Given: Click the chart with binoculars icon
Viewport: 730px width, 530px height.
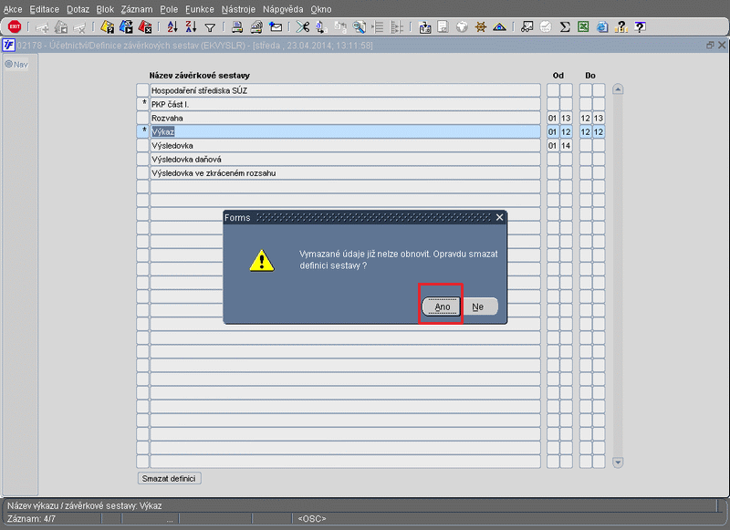Looking at the screenshot, I should 527,27.
